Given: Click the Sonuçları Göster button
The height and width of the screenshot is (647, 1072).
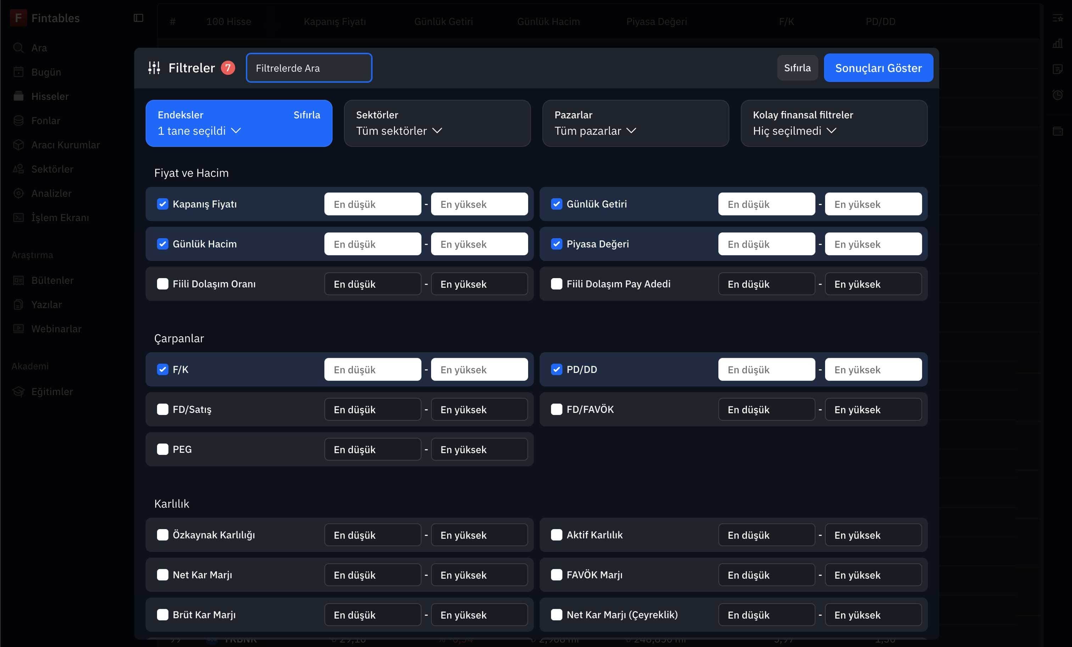Looking at the screenshot, I should 878,68.
